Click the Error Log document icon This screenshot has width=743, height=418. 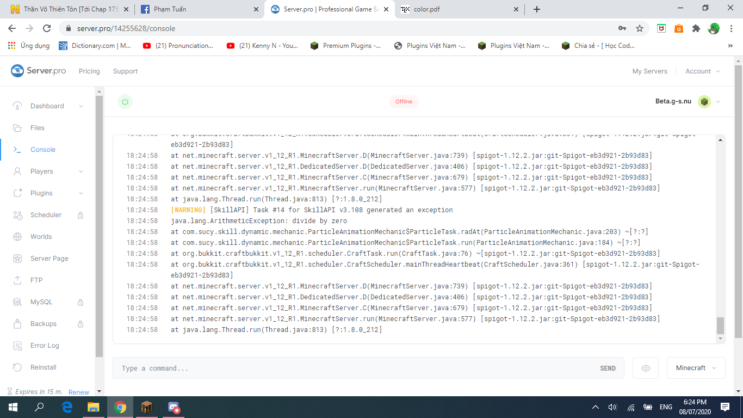(17, 346)
